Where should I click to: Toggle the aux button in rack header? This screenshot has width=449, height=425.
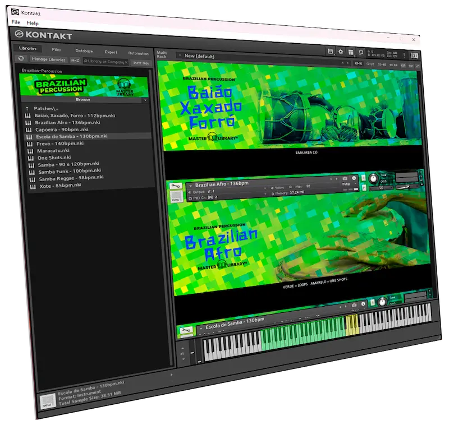(411, 66)
